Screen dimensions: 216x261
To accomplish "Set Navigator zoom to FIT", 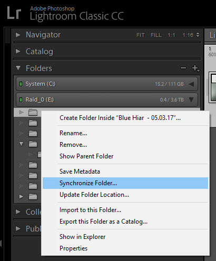I will (x=141, y=35).
